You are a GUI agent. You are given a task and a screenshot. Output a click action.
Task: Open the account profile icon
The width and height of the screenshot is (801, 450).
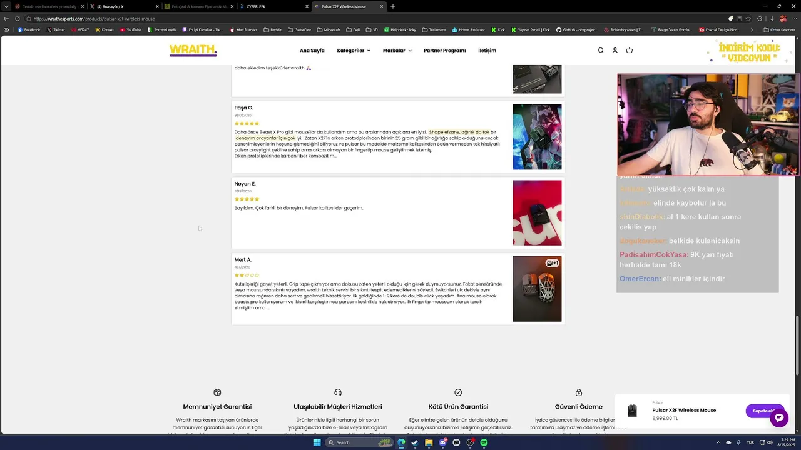click(x=615, y=51)
